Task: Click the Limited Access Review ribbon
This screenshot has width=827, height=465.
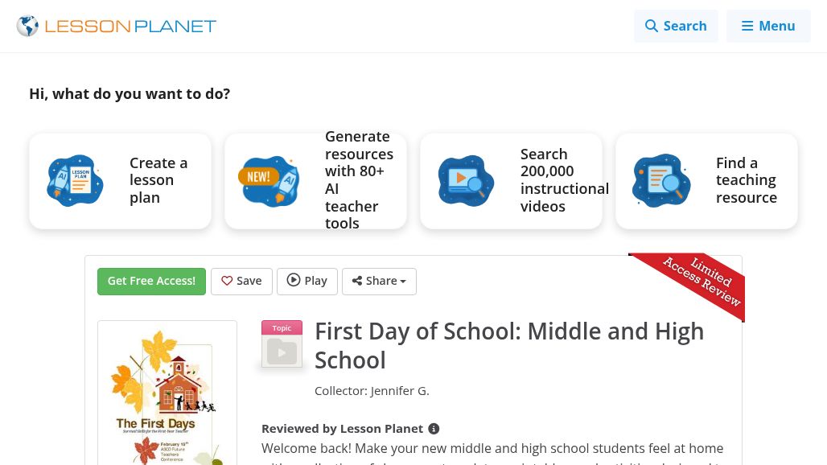Action: tap(702, 282)
